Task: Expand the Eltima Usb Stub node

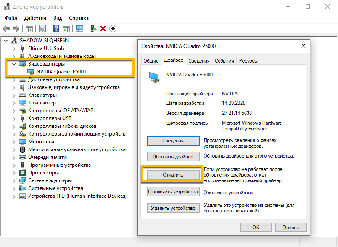Action: tap(14, 49)
